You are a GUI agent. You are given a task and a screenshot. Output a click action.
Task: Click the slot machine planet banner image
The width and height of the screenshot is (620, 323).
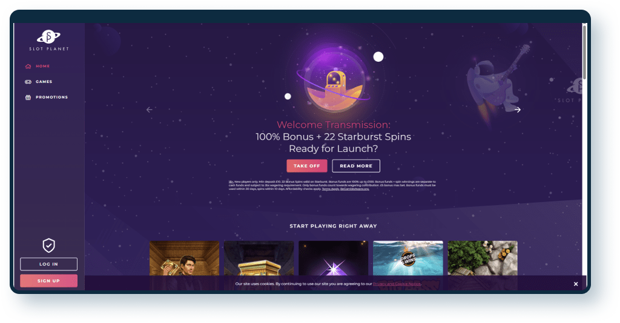coord(332,85)
